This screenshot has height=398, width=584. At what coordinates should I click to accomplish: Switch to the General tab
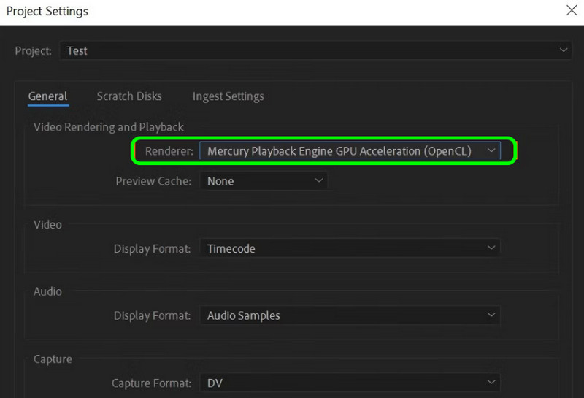coord(47,96)
